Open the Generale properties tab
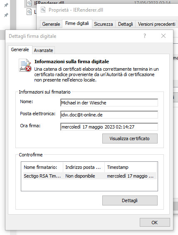This screenshot has width=178, height=235. click(51, 24)
